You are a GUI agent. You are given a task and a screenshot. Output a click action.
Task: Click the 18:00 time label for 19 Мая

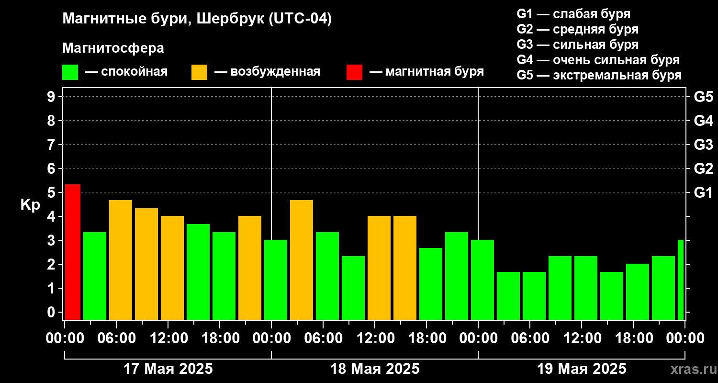click(633, 338)
